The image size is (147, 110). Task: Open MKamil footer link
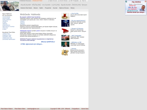68,109
